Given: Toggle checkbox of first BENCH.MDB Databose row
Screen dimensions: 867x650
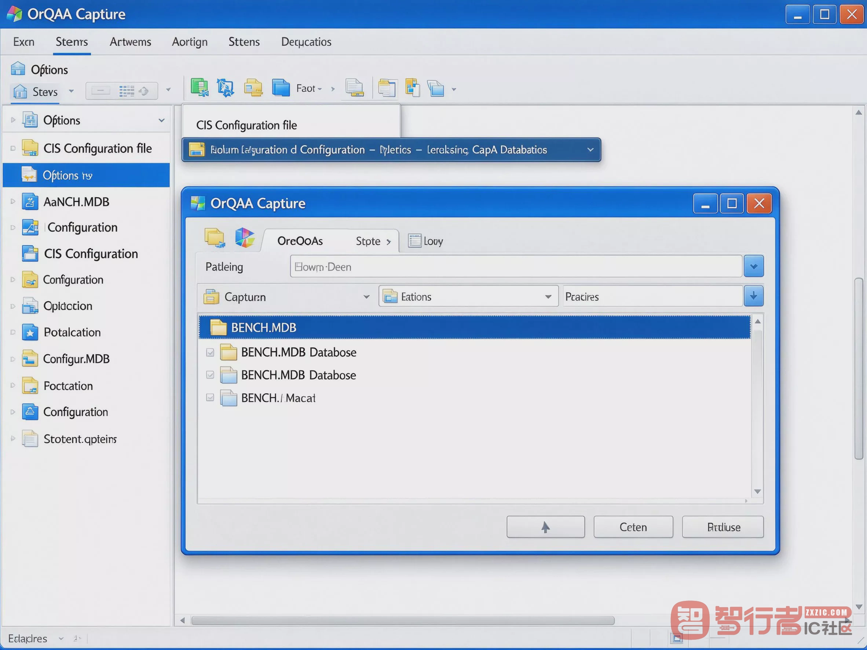Looking at the screenshot, I should coord(210,353).
